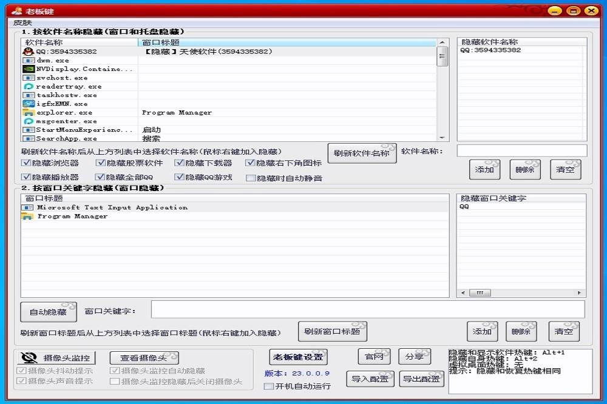Click the QQ penguin icon in software list
The image size is (607, 404).
[x=28, y=52]
